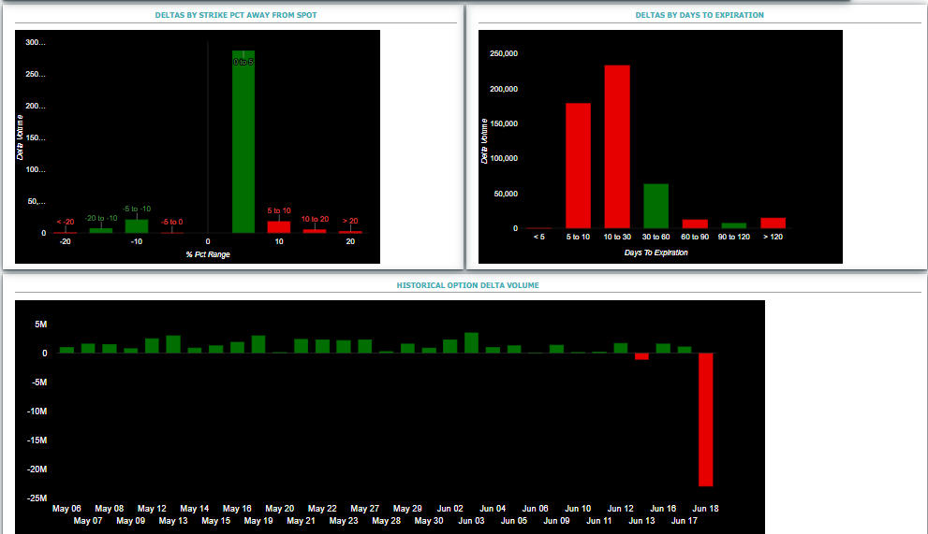Viewport: 928px width, 534px height.
Task: Click the green Jun 12 historical bar
Action: click(621, 348)
